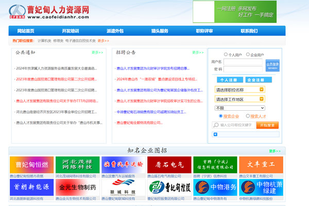
Task: Open the 网站首页 nav item
Action: coord(26,31)
